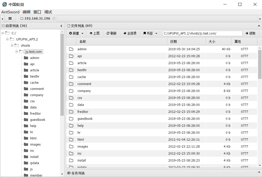Image resolution: width=262 pixels, height=177 pixels.
Task: Click the article folder icon in file list
Action: [71, 63]
